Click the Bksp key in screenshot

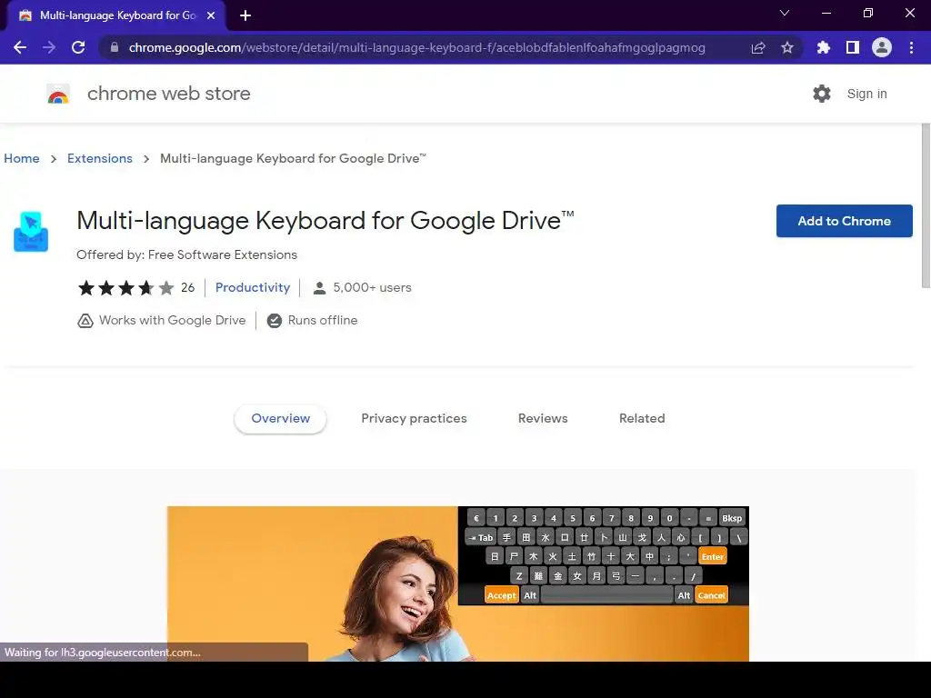click(x=732, y=518)
